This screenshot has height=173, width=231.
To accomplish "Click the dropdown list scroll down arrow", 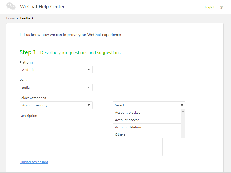I will [183, 135].
